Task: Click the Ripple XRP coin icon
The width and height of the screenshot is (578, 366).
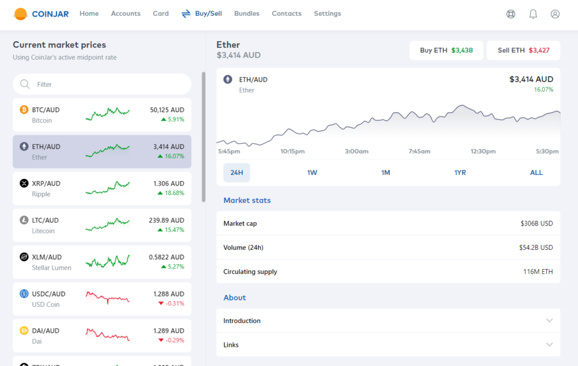Action: [24, 183]
